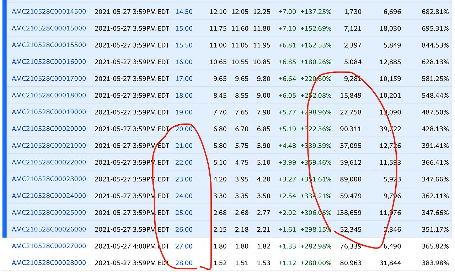This screenshot has height=272, width=455.
Task: Open contract AMC210528C00016000 link
Action: 49,61
